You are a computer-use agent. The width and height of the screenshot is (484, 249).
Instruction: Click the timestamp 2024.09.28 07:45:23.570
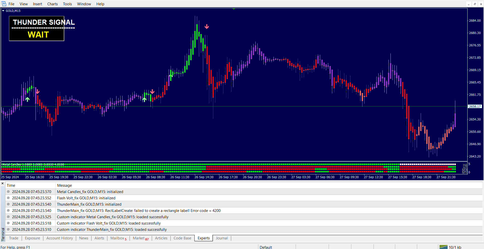coord(32,192)
